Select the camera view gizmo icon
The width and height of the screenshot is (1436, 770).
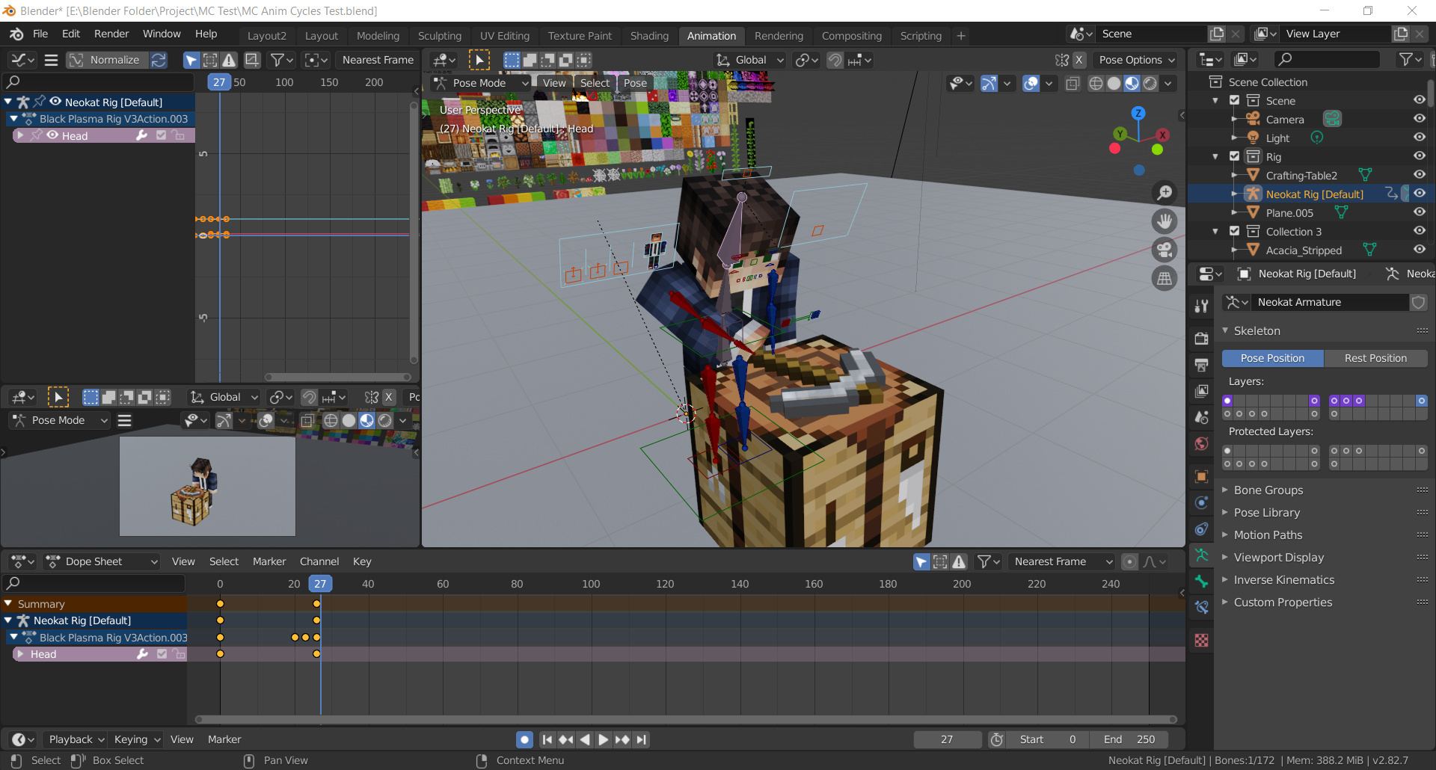(1165, 250)
